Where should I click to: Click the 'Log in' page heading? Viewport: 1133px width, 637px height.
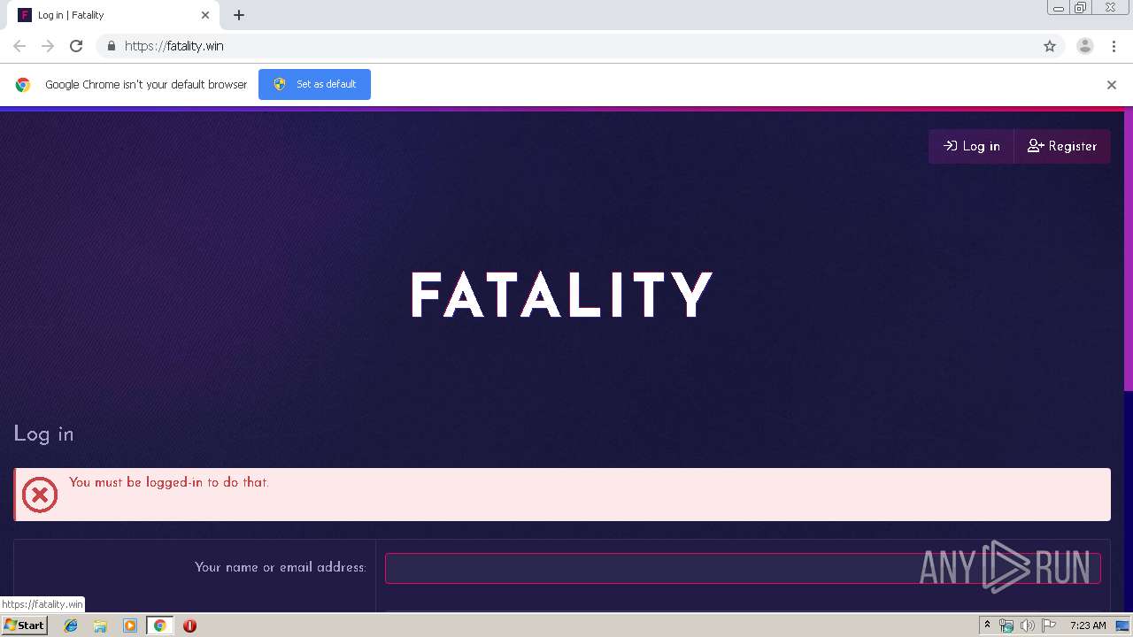[x=43, y=434]
